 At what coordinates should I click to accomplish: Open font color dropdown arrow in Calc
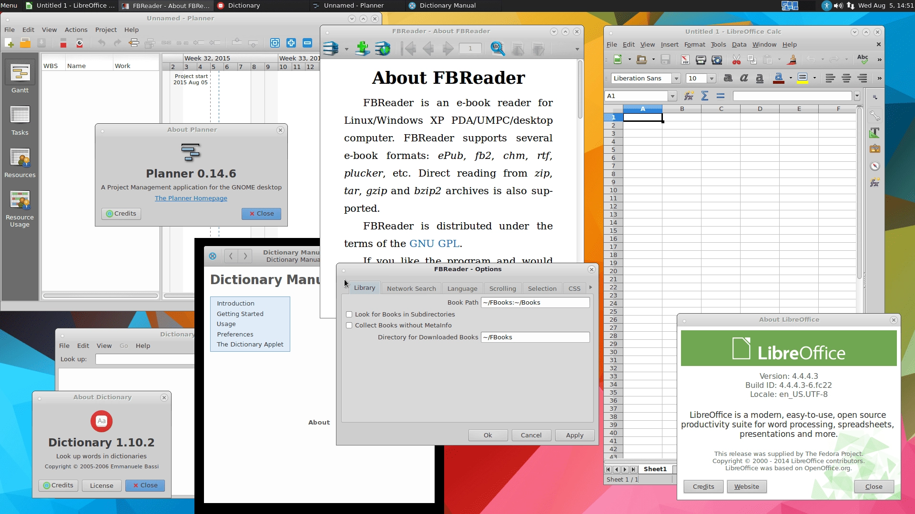click(791, 79)
